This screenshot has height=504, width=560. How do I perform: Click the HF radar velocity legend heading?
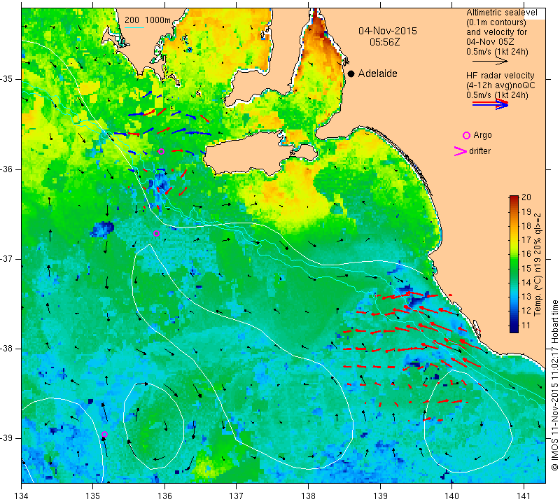pyautogui.click(x=500, y=76)
